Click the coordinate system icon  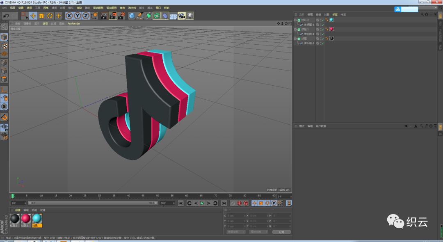pyautogui.click(x=94, y=16)
